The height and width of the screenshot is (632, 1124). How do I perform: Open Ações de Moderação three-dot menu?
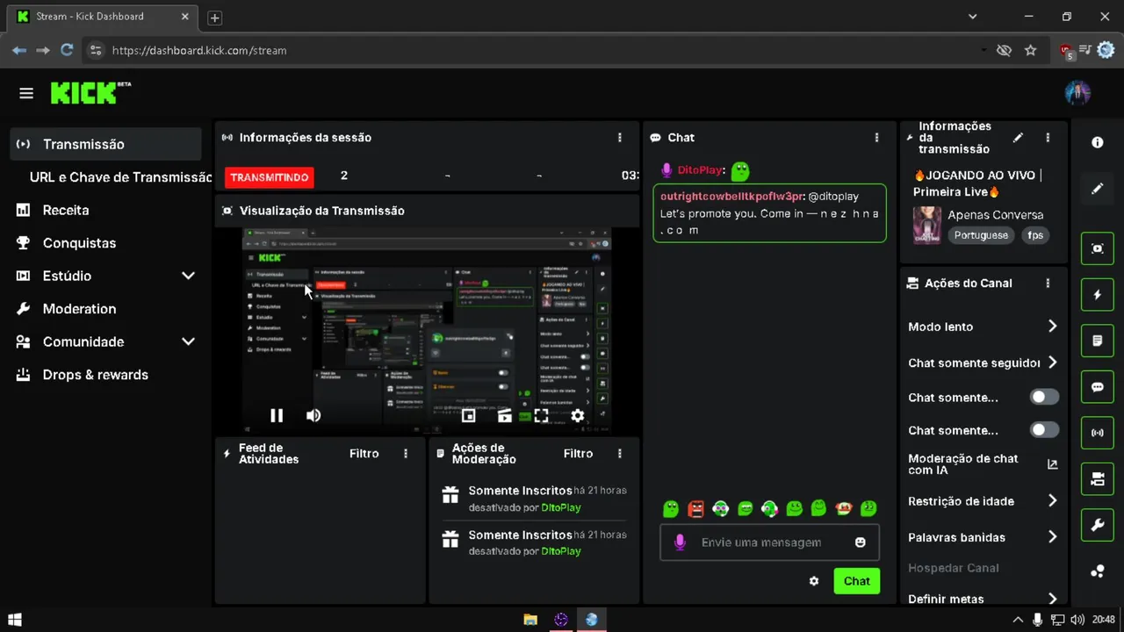[x=620, y=454]
